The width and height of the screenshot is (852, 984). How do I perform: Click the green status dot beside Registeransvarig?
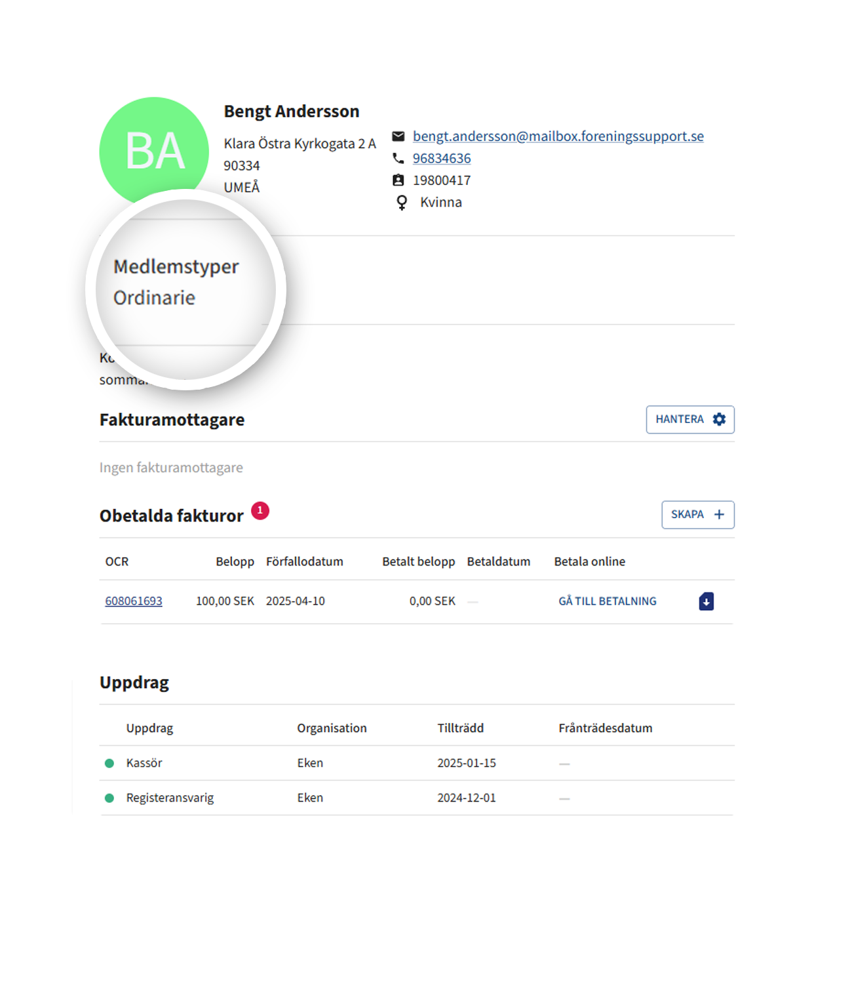pyautogui.click(x=109, y=798)
